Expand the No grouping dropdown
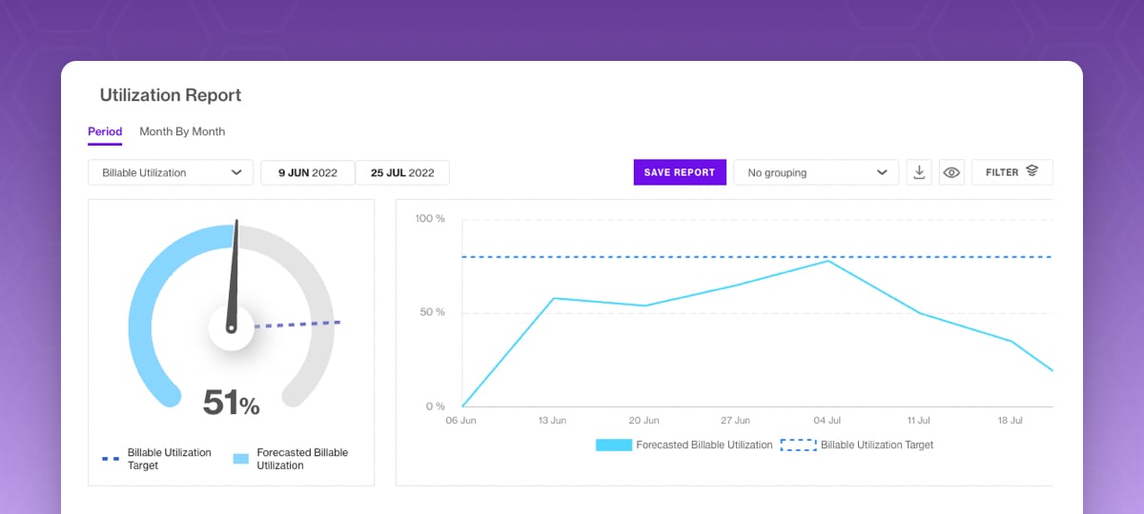Viewport: 1144px width, 514px height. (815, 172)
